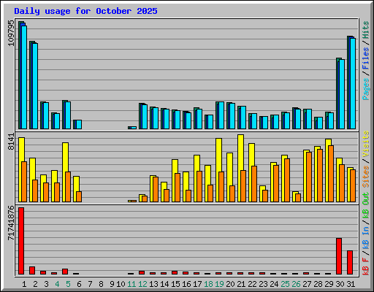Click the red kB bar for day 30
This screenshot has height=292, width=374.
339,256
